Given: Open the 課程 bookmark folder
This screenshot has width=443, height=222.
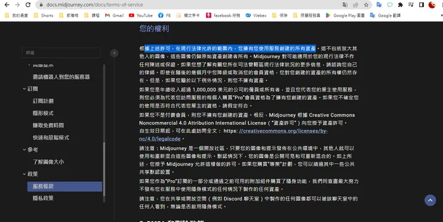Looking at the screenshot, I should [x=92, y=16].
